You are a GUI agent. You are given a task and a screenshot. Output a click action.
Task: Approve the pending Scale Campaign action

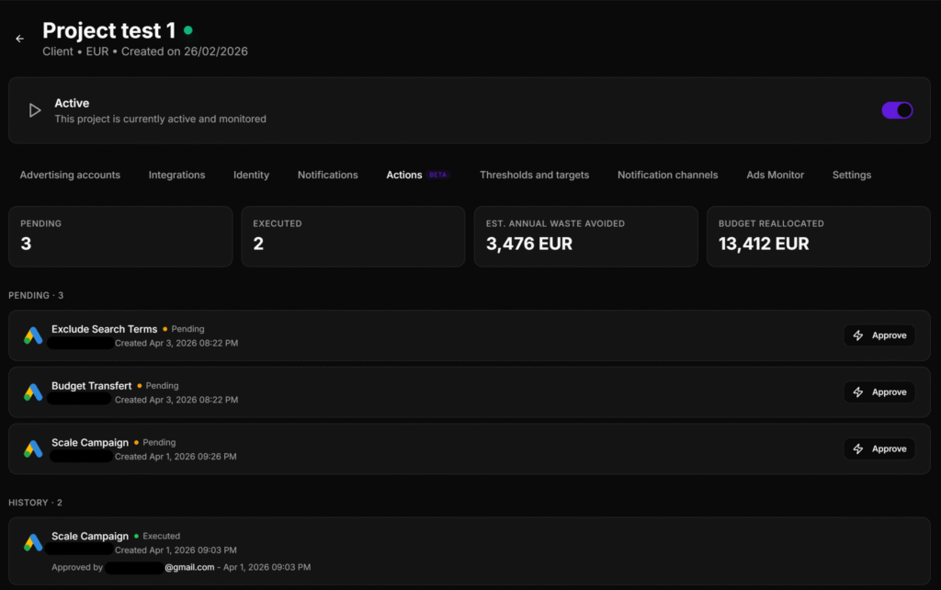tap(879, 449)
